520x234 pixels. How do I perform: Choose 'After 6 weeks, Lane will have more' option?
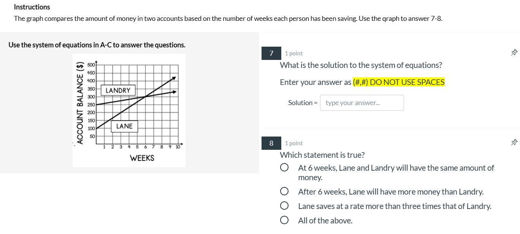click(284, 192)
